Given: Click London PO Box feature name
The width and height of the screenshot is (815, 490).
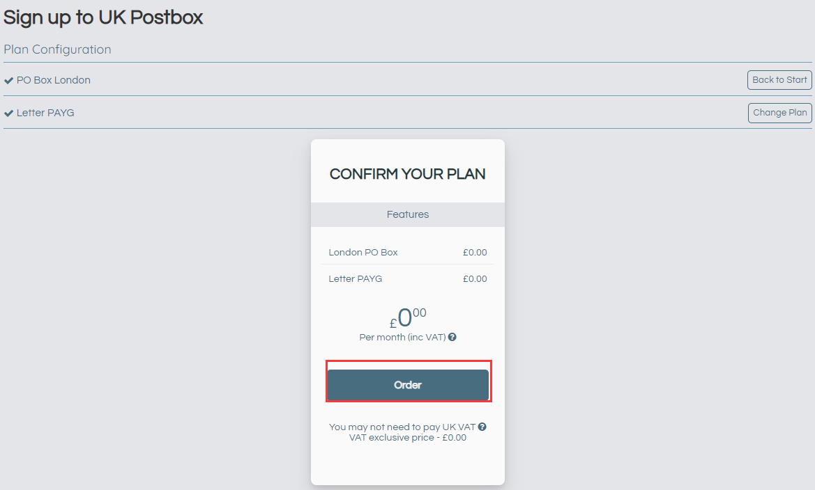Looking at the screenshot, I should click(x=363, y=252).
